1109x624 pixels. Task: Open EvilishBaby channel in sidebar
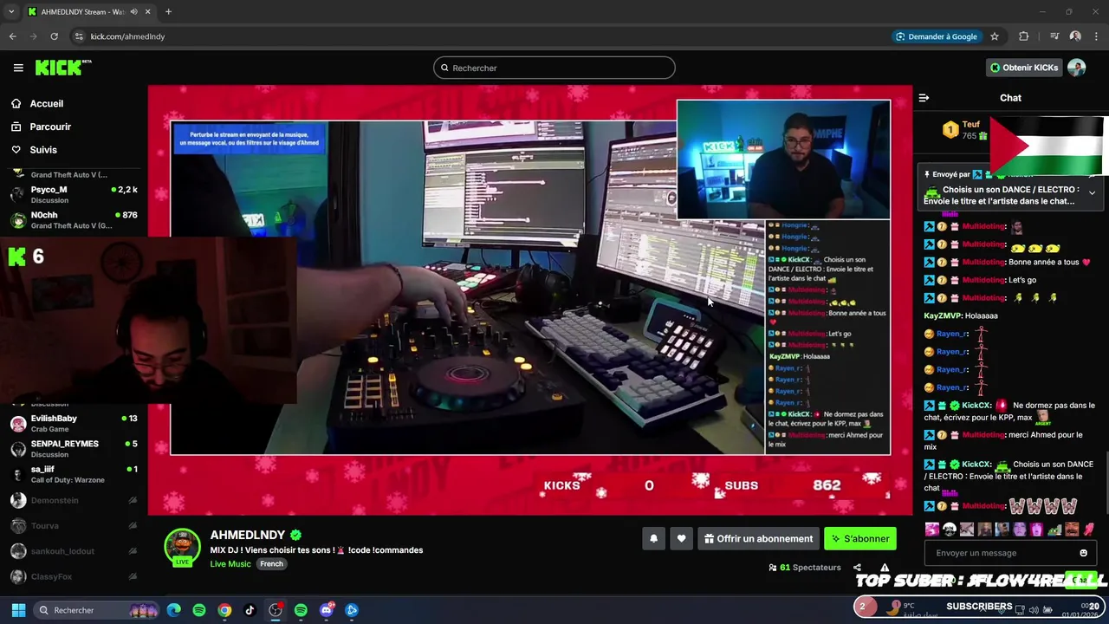74,423
